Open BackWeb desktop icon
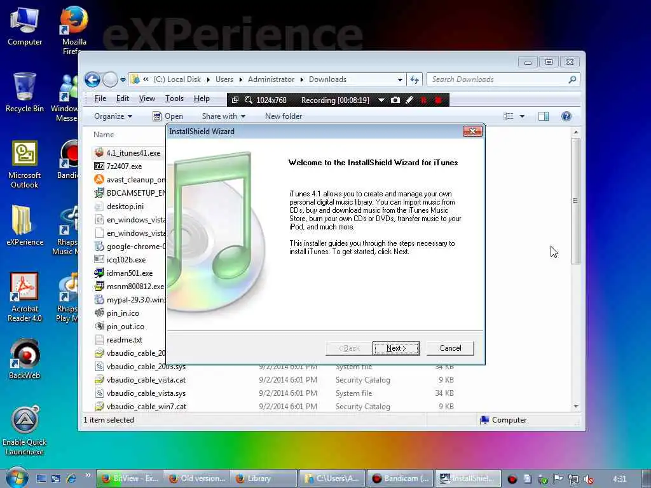Image resolution: width=651 pixels, height=488 pixels. (25, 360)
